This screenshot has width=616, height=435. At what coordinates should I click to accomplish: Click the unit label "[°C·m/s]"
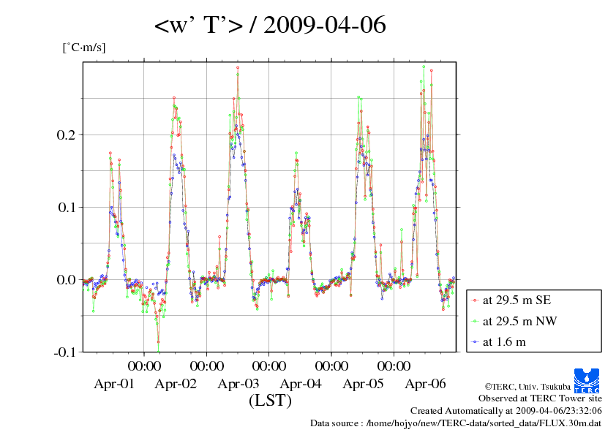point(84,47)
